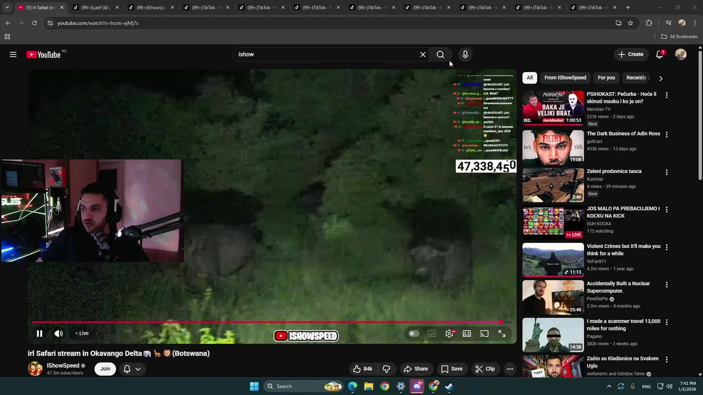Open PSIHOKAST Pečurka video thumbnail
The width and height of the screenshot is (703, 395).
[x=553, y=108]
